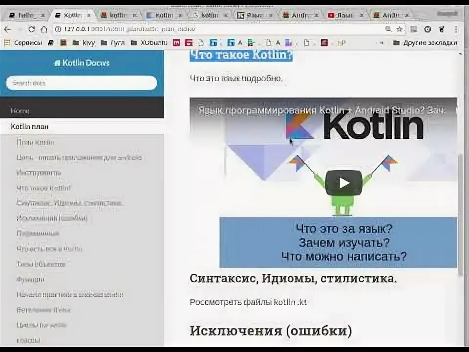
Task: Click the zoom magnifier icon in address bar
Action: [x=388, y=29]
